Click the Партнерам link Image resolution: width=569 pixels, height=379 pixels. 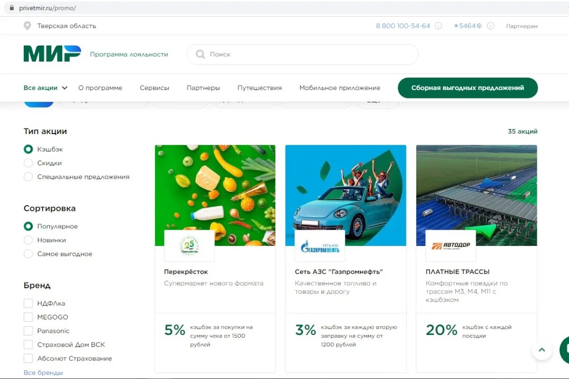click(x=522, y=26)
